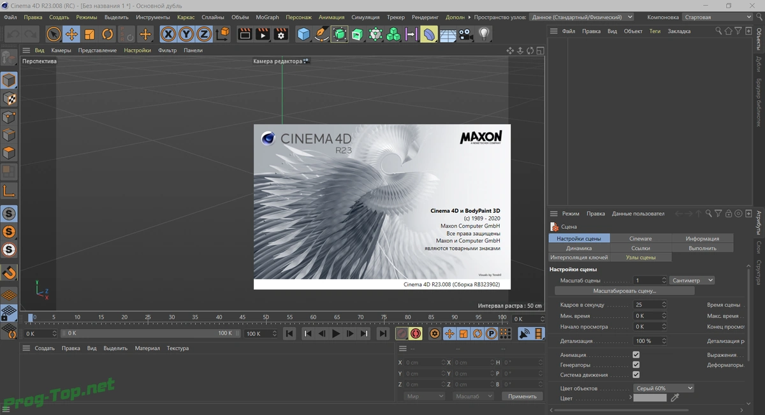Click the Цвет gray color swatch
Image resolution: width=765 pixels, height=415 pixels.
(650, 398)
